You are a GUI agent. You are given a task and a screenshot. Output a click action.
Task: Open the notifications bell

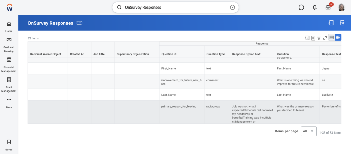click(315, 8)
